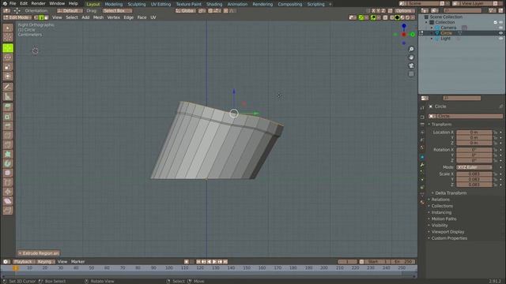This screenshot has width=506, height=284.
Task: Select the Measure ruler tool
Action: tap(8, 96)
